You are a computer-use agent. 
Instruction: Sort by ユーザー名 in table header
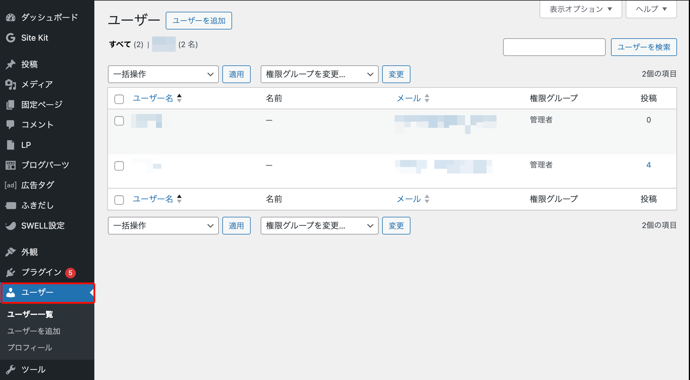[153, 98]
